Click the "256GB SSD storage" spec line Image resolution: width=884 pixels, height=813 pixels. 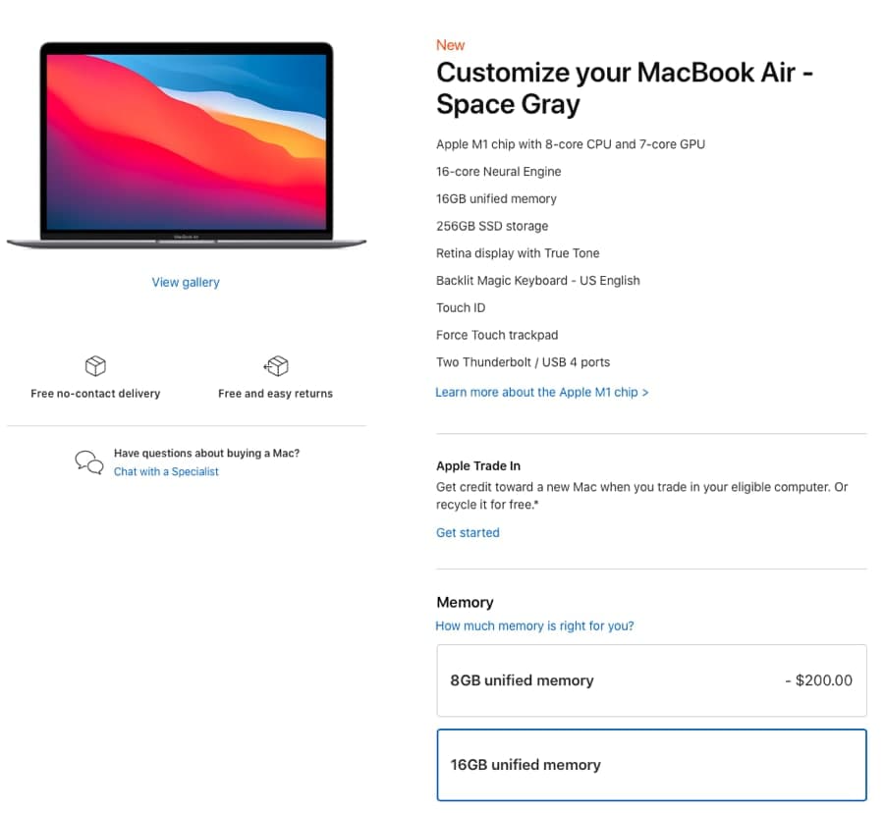[x=492, y=226]
